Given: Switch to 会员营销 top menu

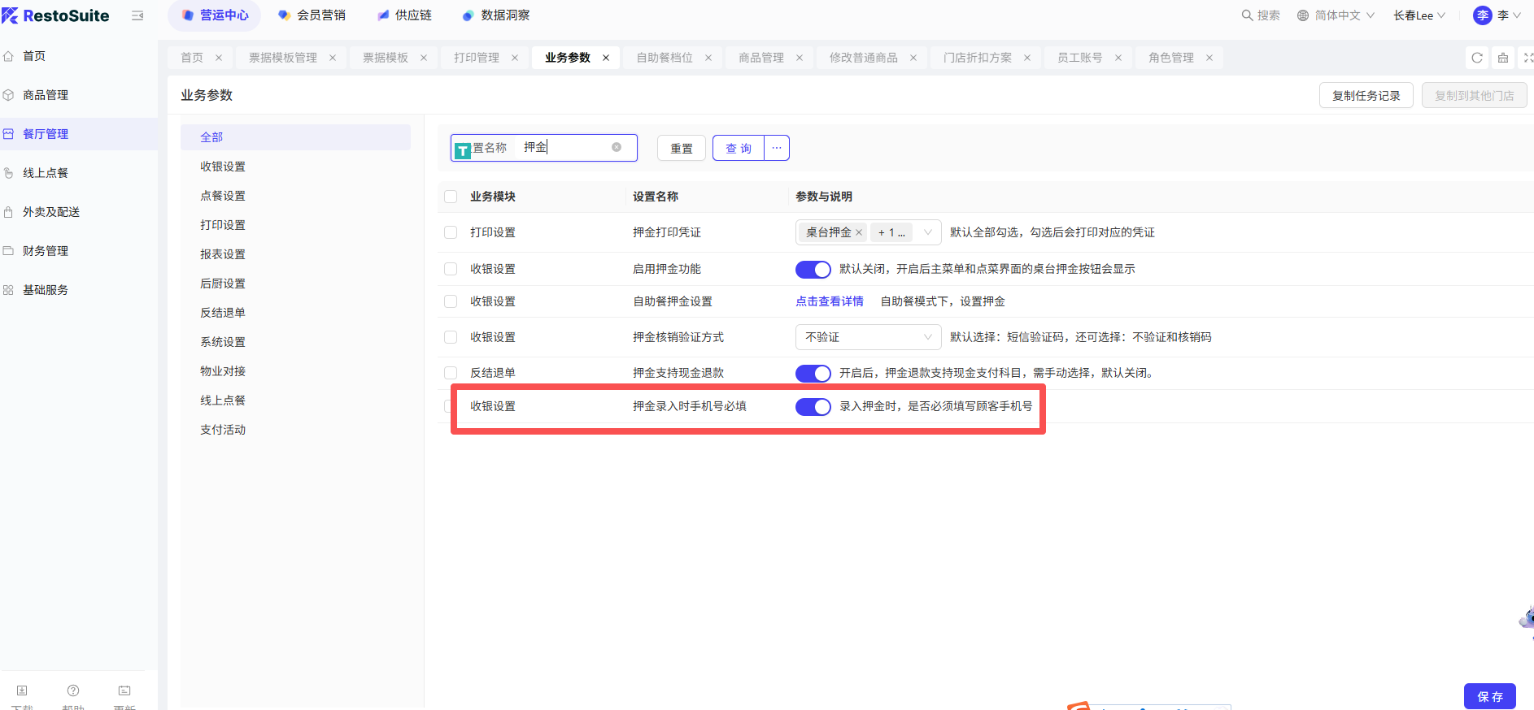Looking at the screenshot, I should 312,15.
